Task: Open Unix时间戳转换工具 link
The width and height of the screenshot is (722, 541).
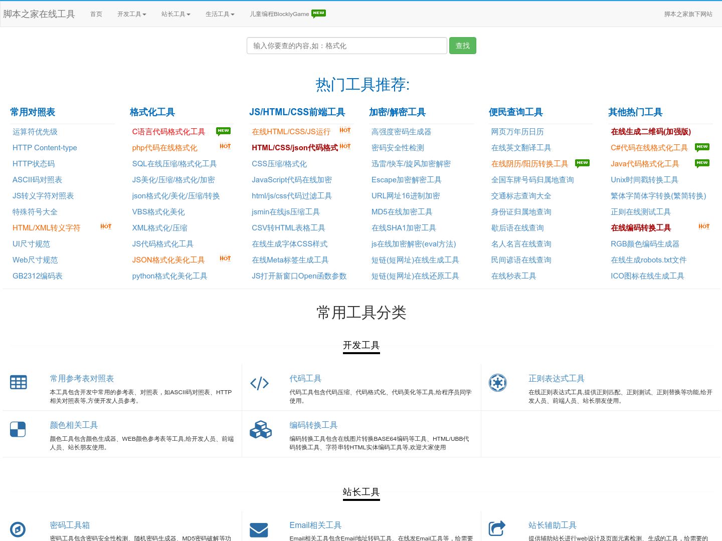Action: (644, 180)
